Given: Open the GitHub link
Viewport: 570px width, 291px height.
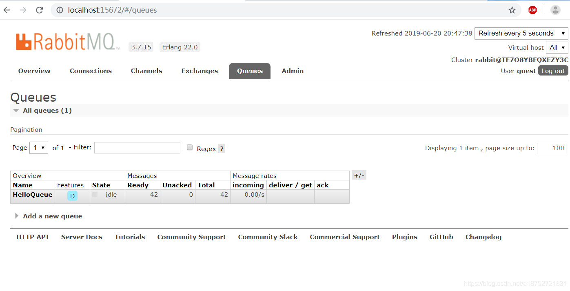Looking at the screenshot, I should [x=441, y=237].
